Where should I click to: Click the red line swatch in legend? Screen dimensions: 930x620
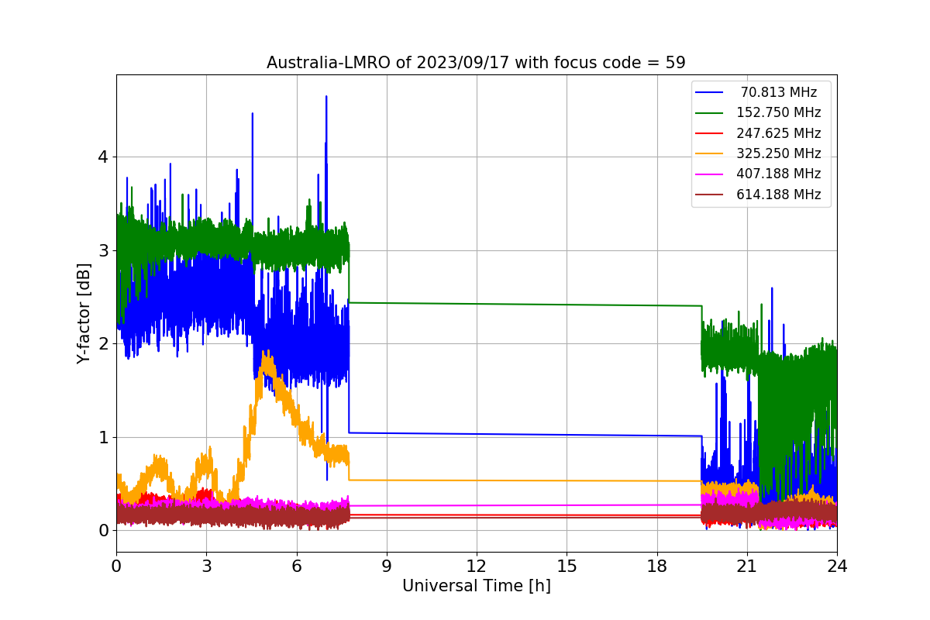(x=711, y=133)
